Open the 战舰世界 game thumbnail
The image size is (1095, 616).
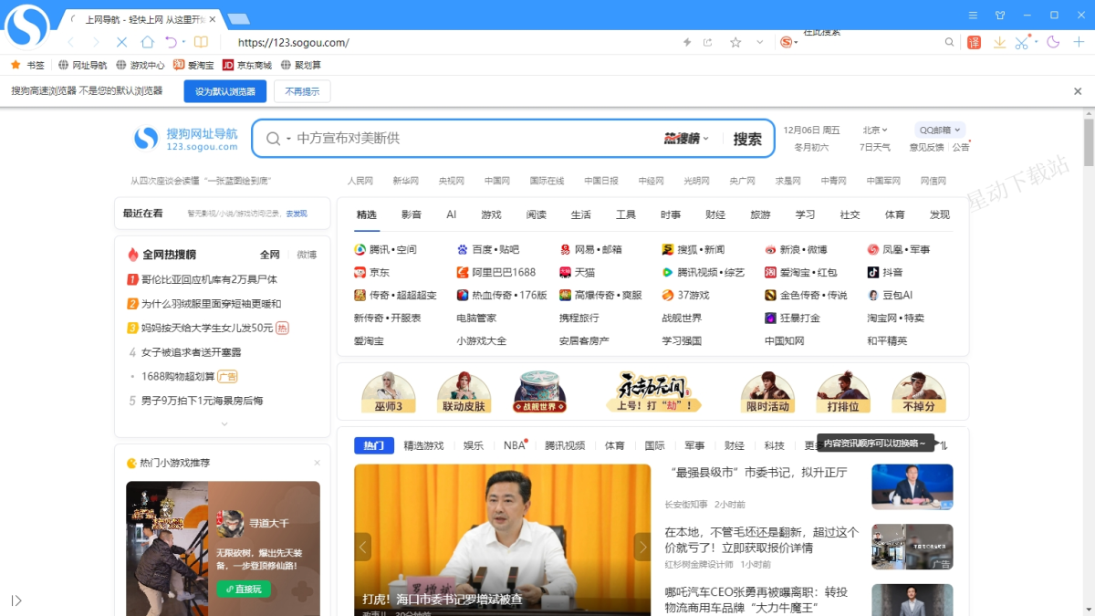point(539,392)
